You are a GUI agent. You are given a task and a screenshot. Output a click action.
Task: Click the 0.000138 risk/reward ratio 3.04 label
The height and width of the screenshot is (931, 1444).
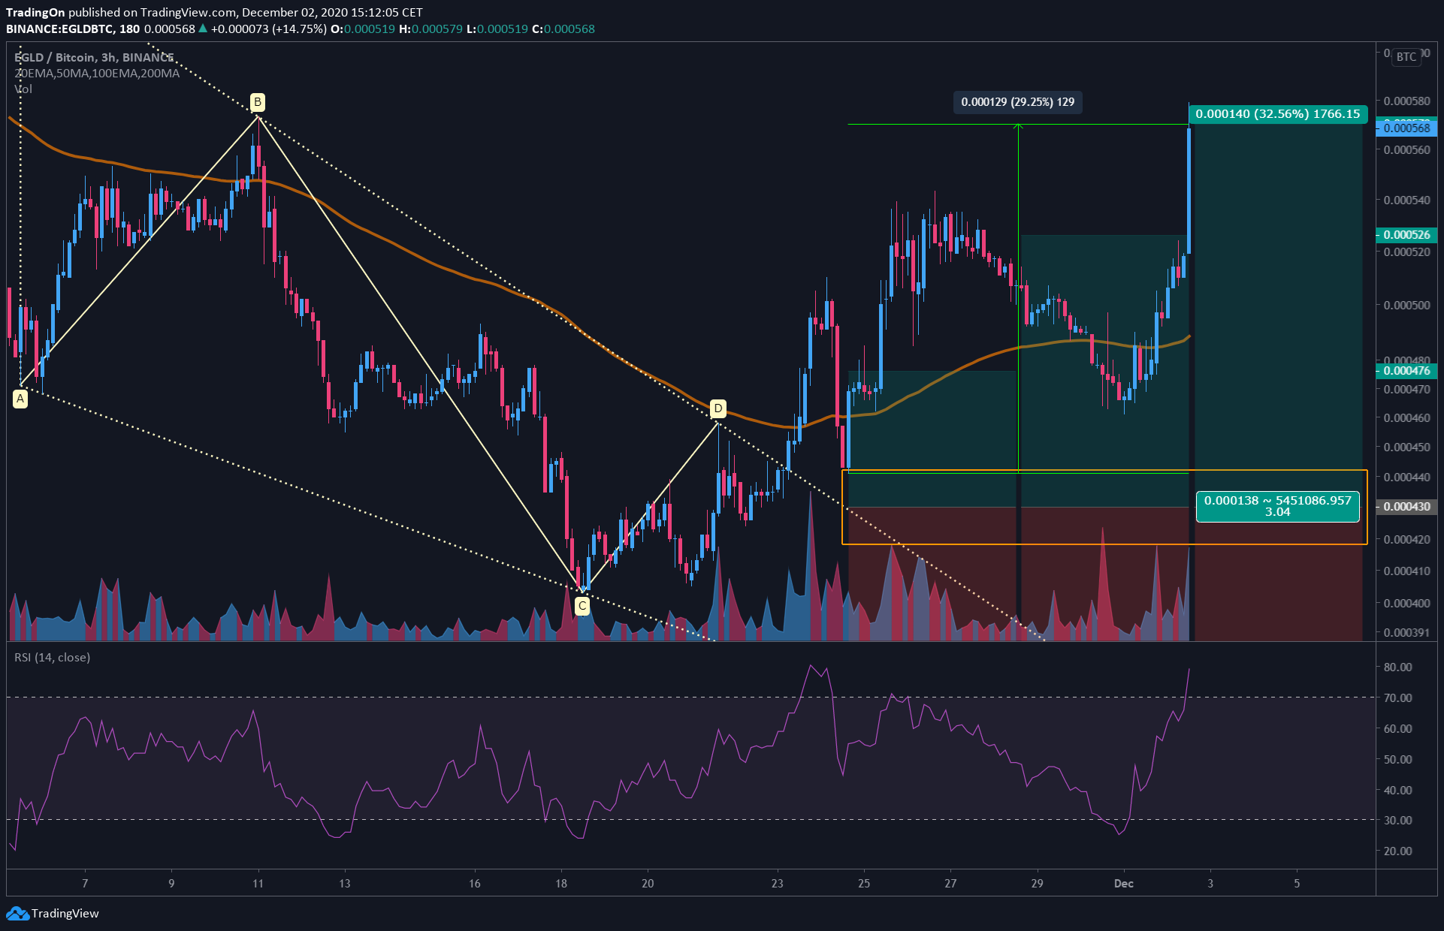coord(1277,506)
